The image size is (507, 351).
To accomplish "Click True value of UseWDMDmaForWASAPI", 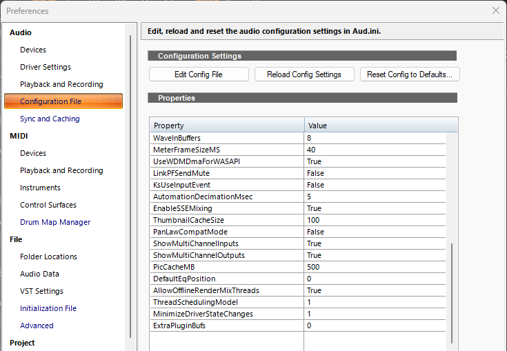I will tap(315, 161).
